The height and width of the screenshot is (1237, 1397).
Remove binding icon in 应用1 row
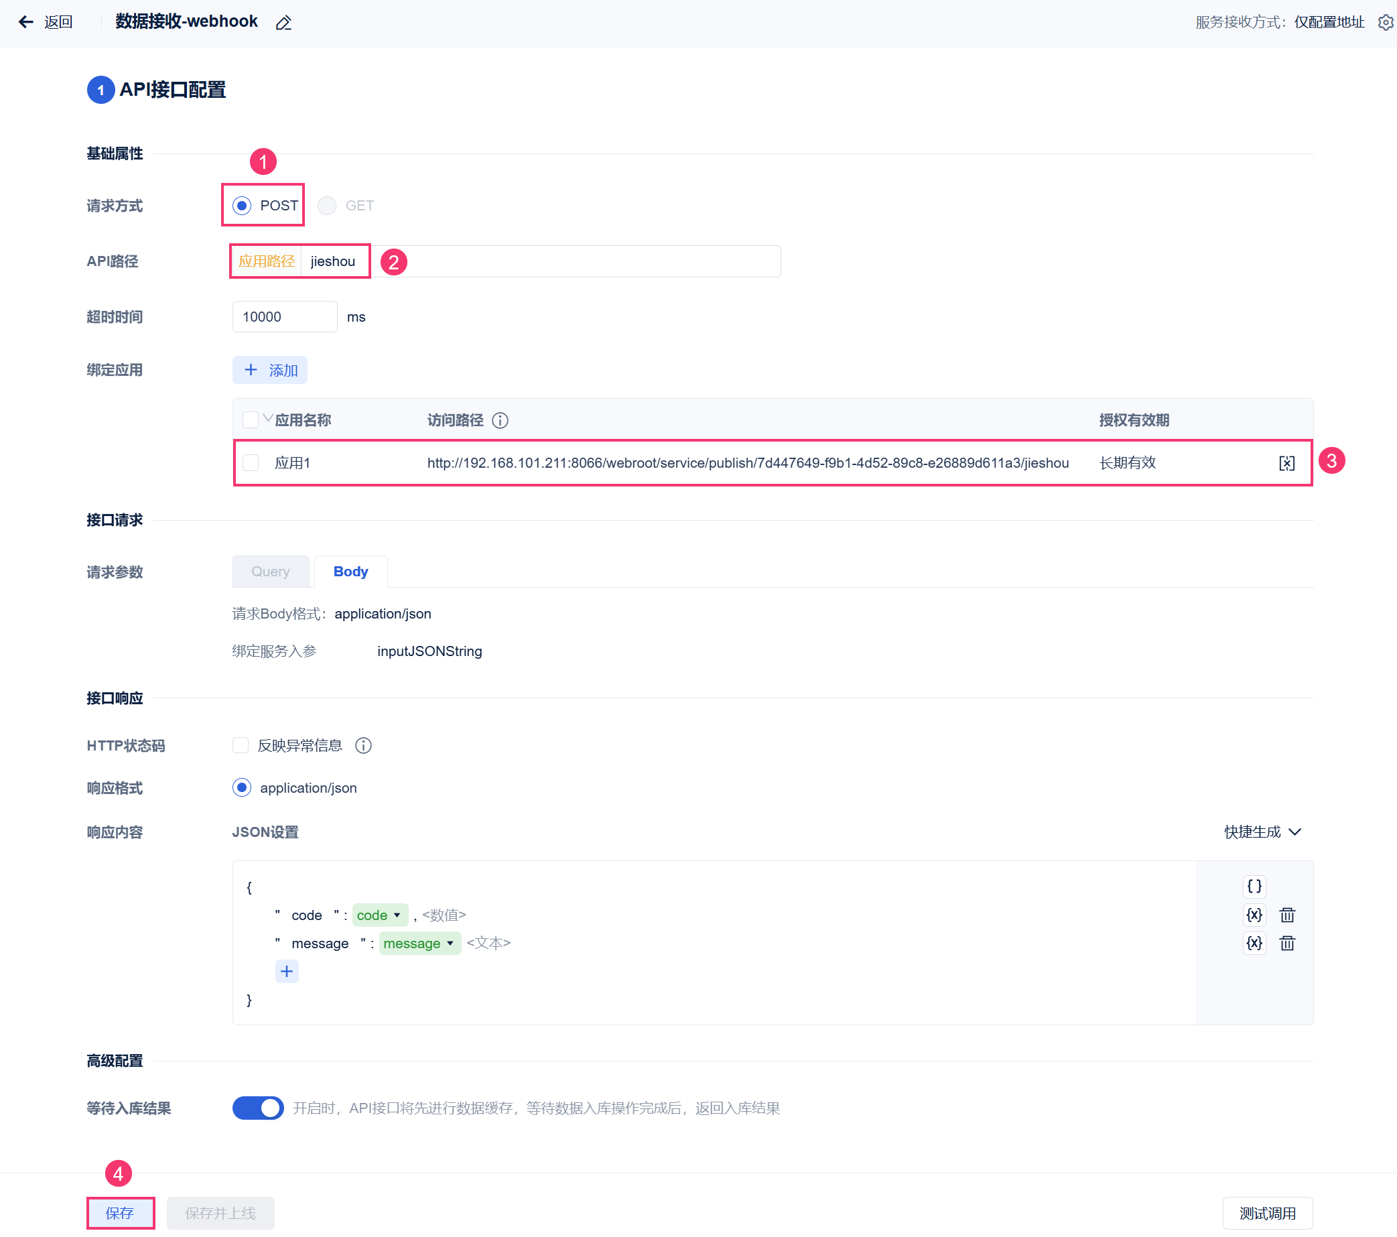[x=1287, y=463]
